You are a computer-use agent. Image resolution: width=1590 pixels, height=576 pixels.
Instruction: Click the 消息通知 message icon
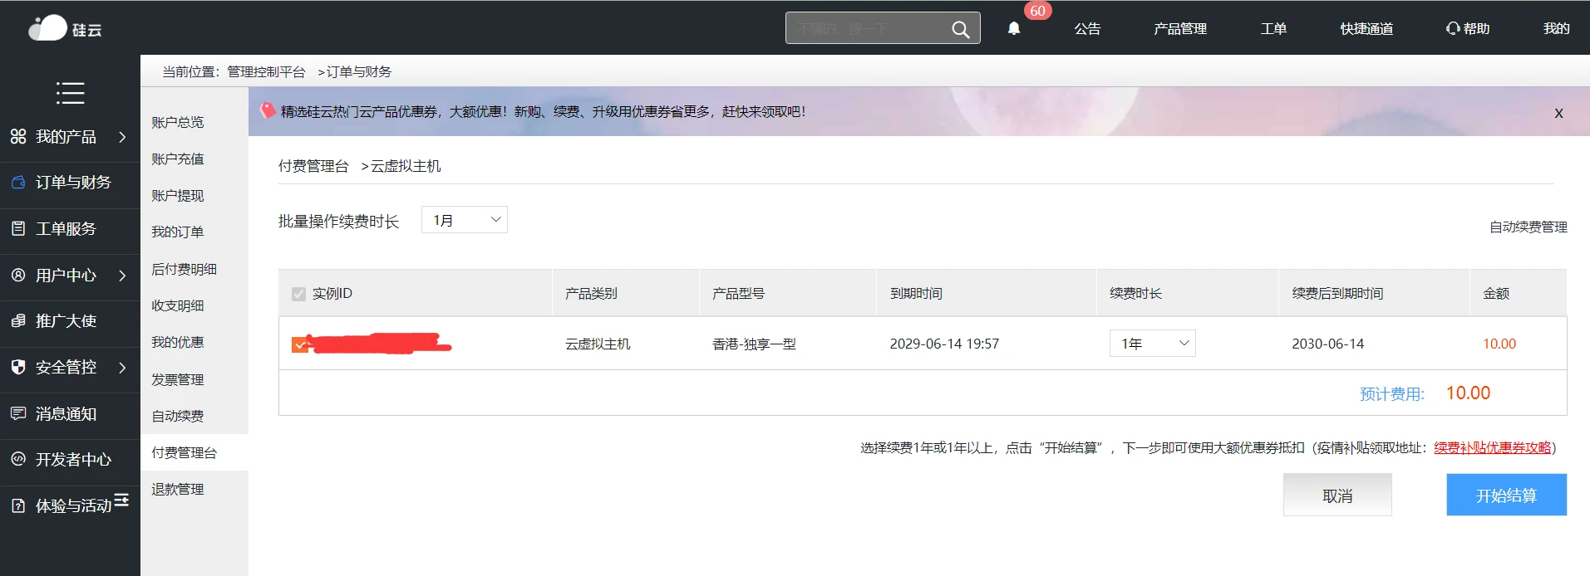(18, 413)
